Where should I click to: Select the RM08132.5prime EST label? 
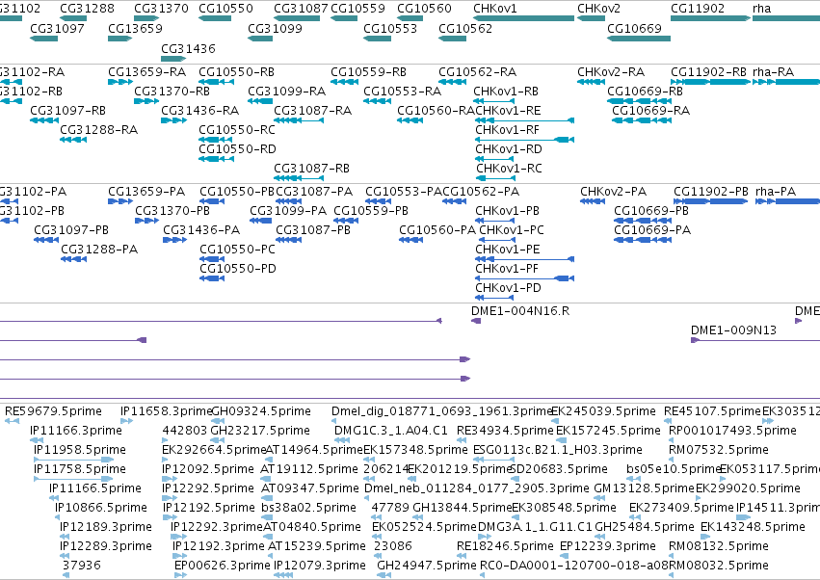719,546
